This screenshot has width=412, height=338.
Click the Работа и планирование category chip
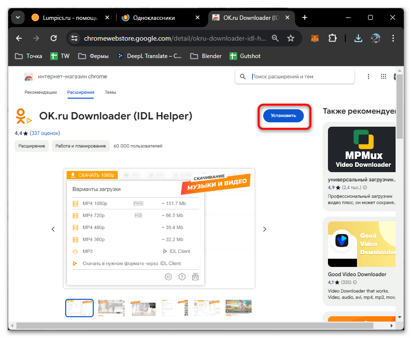(80, 146)
